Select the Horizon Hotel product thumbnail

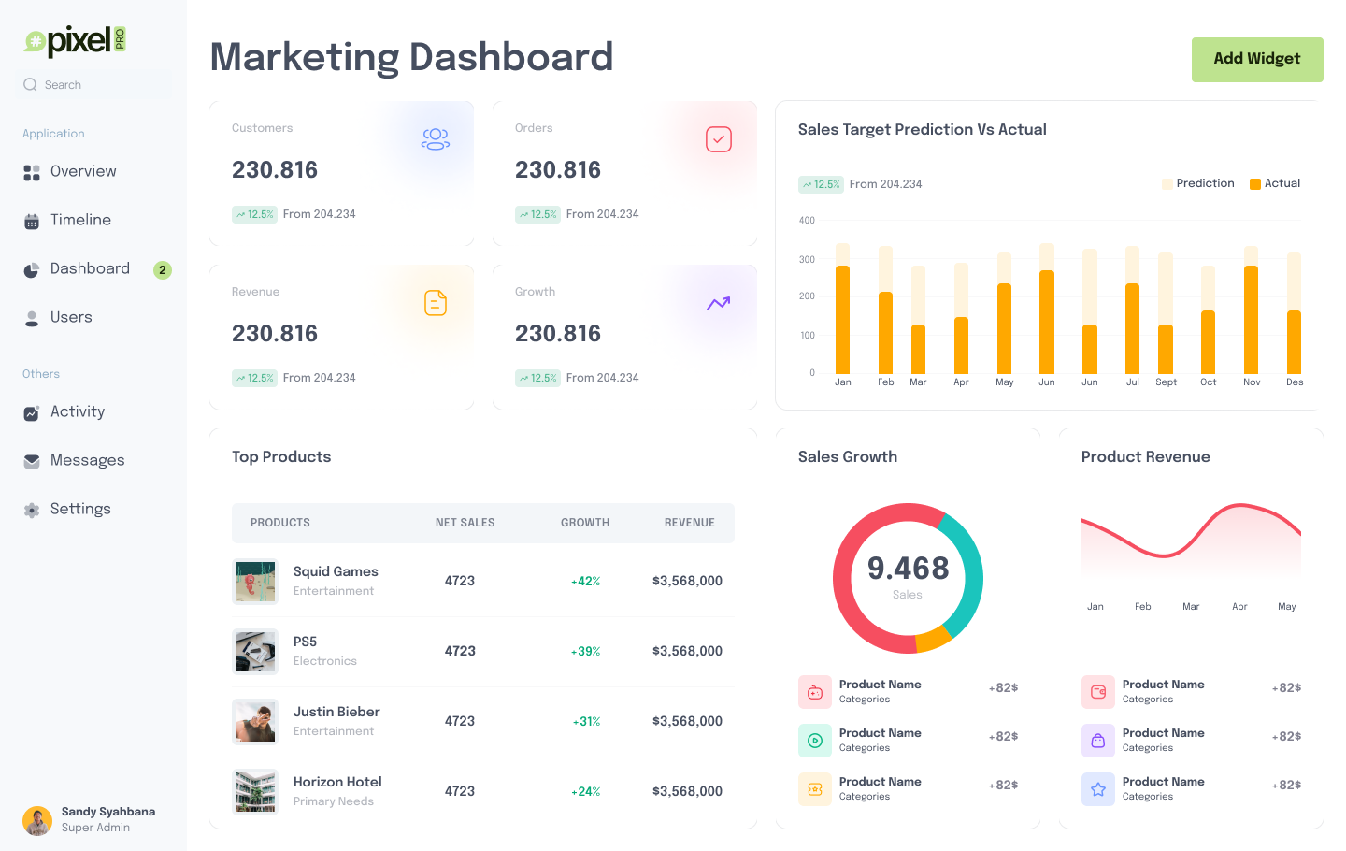coord(255,792)
